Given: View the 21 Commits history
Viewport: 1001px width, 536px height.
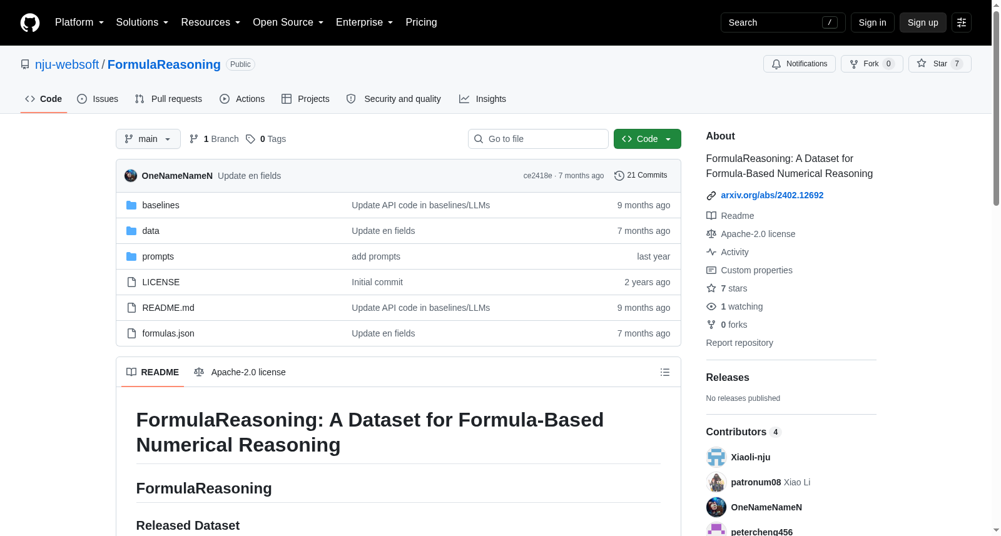Looking at the screenshot, I should [641, 176].
